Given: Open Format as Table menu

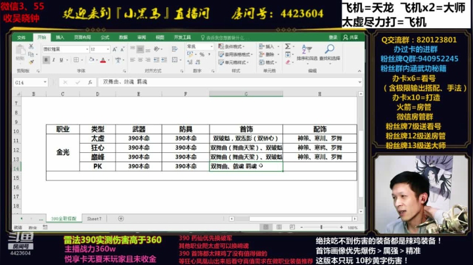Looking at the screenshot, I should point(236,54).
